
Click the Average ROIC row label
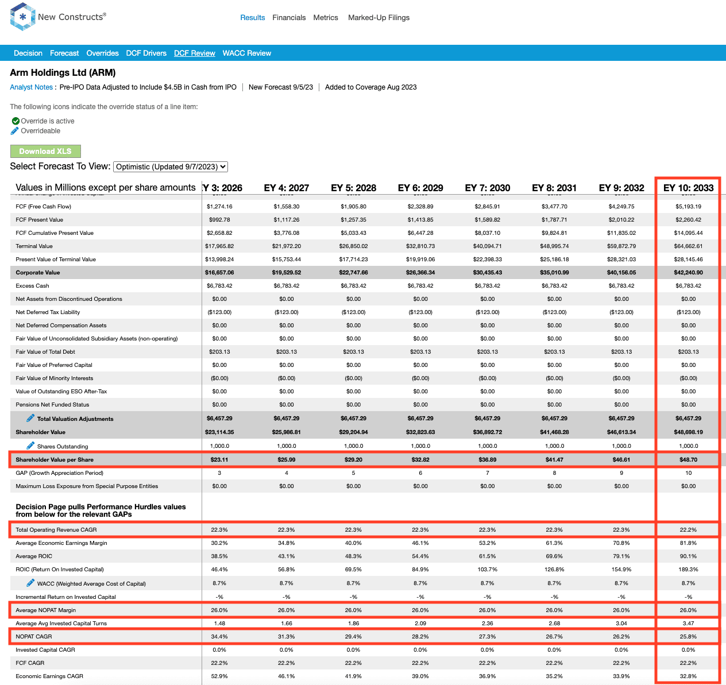(34, 556)
